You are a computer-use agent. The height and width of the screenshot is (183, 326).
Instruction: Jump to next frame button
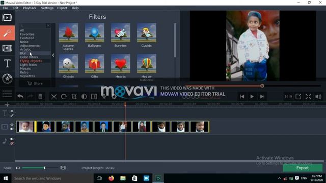point(262,97)
